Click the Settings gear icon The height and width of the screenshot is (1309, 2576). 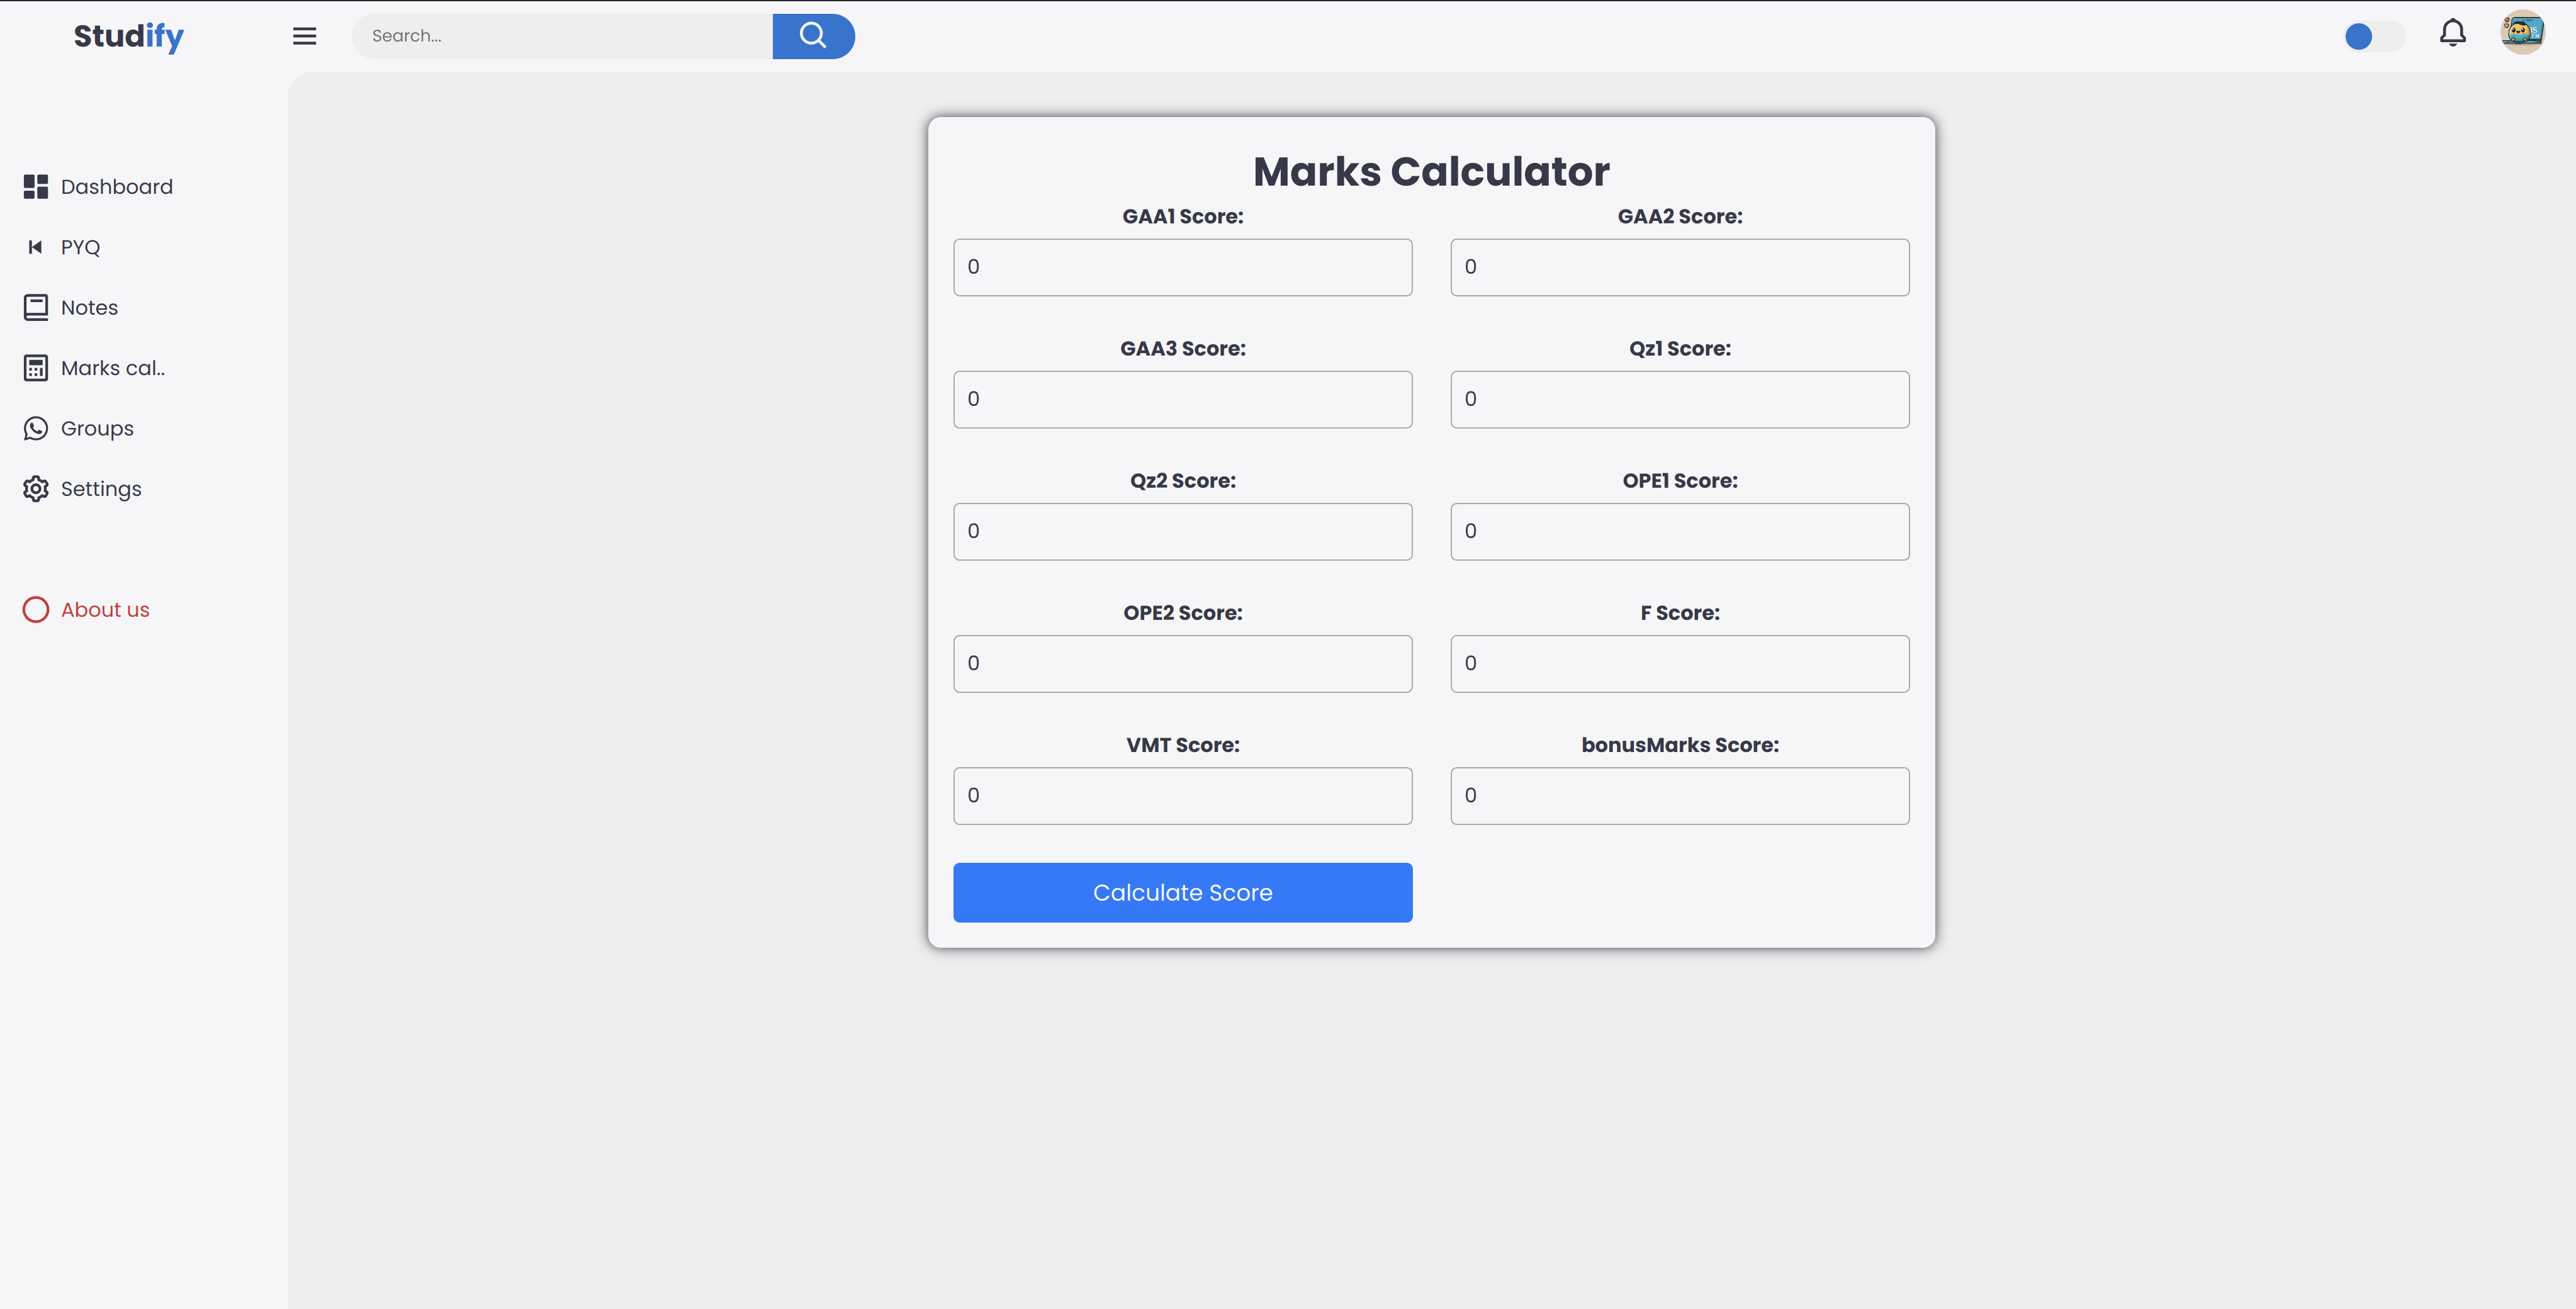36,489
